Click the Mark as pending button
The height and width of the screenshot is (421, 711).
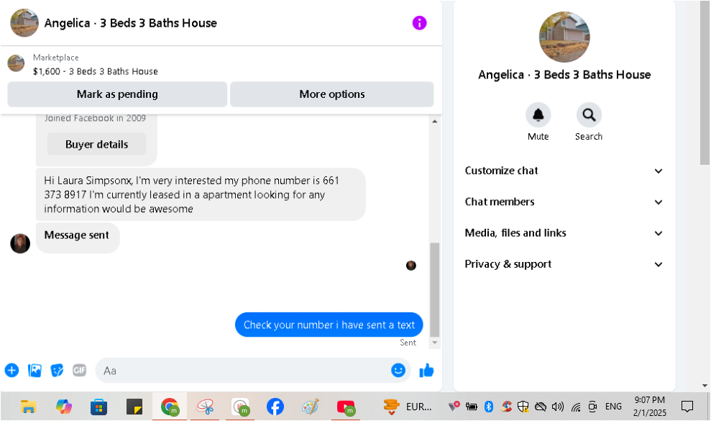coord(117,94)
